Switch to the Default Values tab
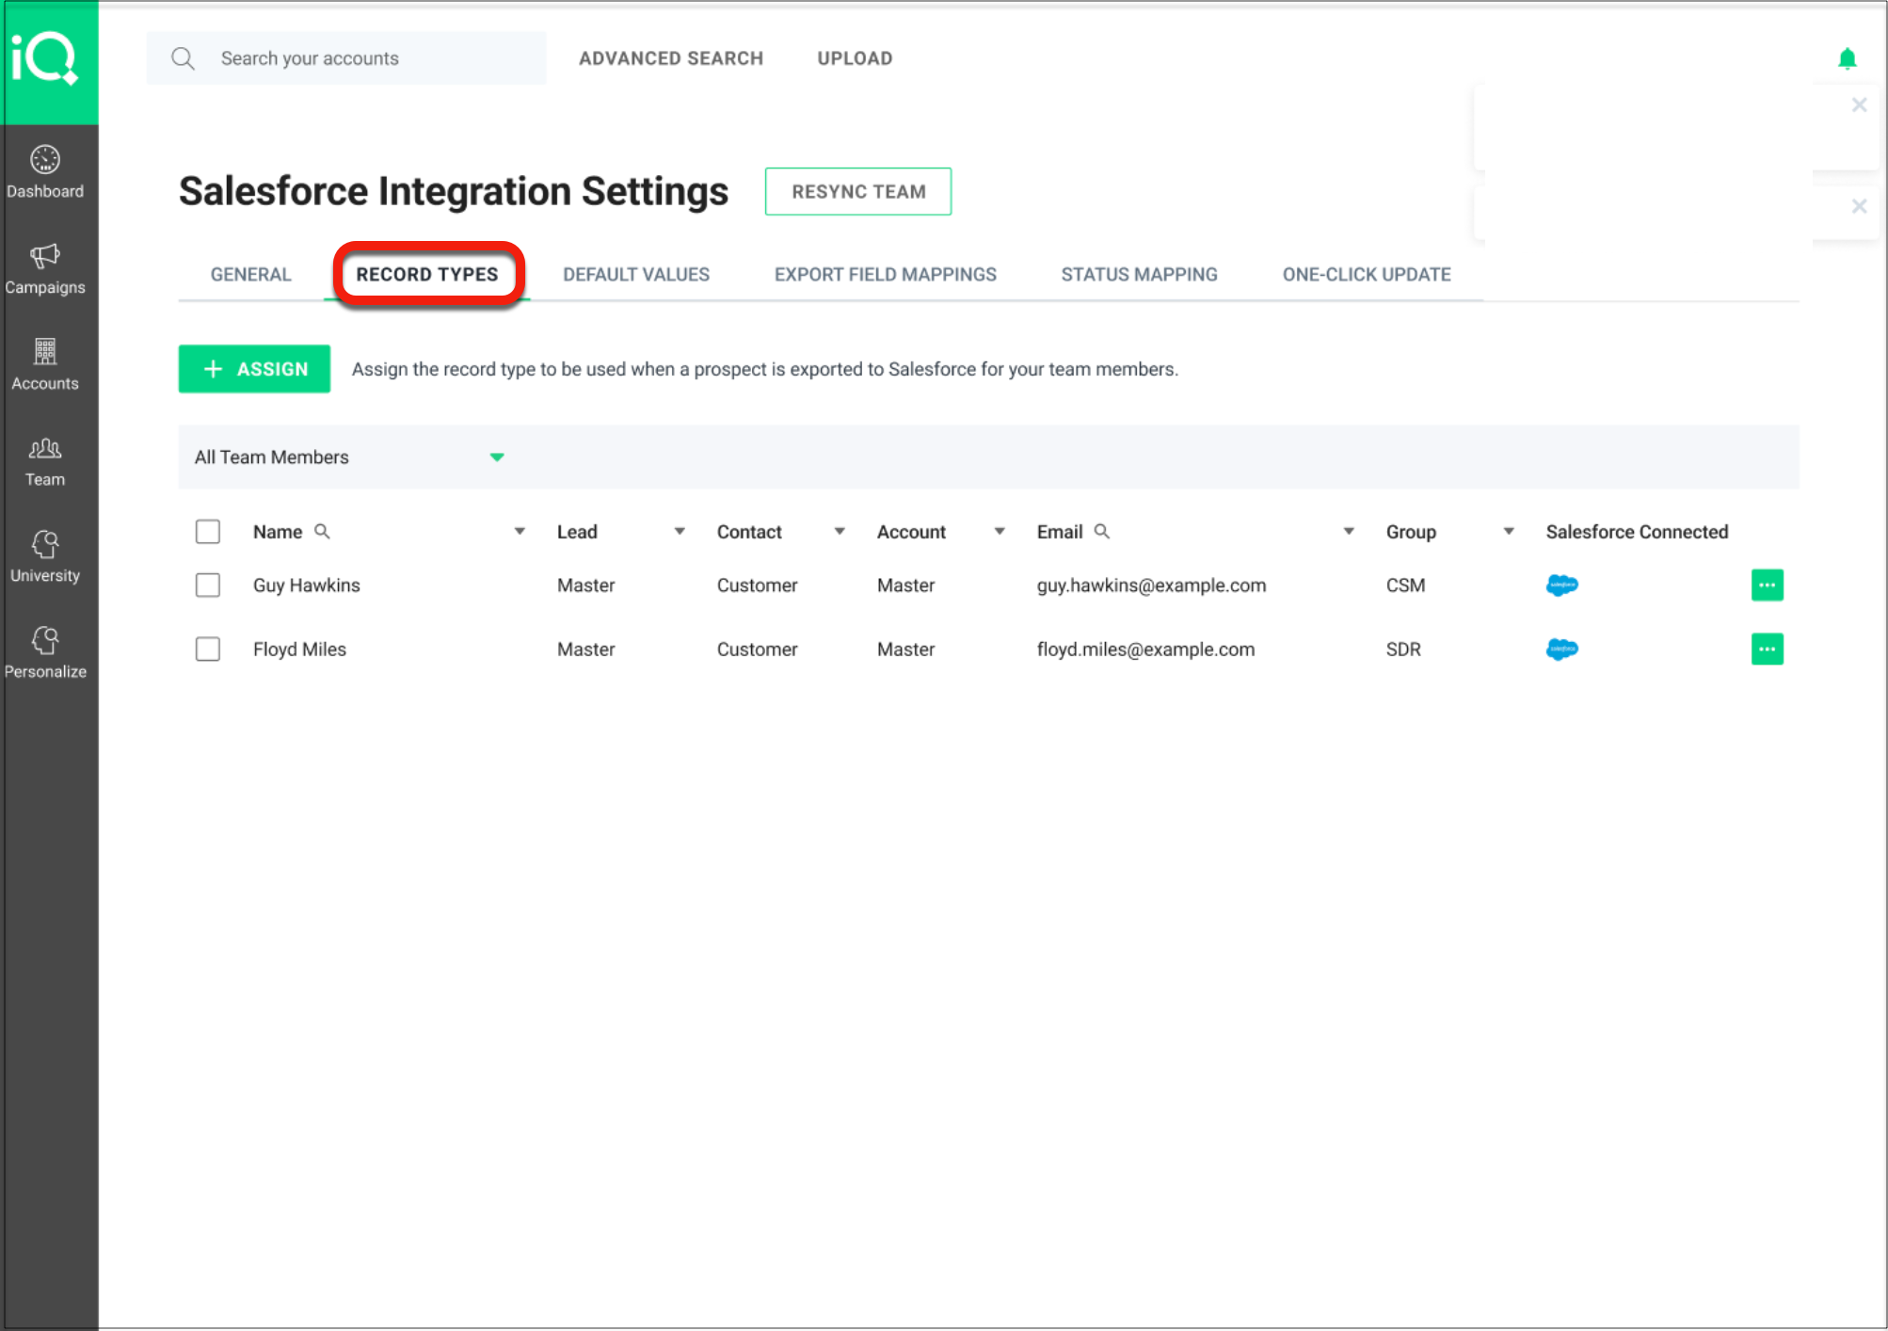The width and height of the screenshot is (1888, 1331). coord(636,275)
